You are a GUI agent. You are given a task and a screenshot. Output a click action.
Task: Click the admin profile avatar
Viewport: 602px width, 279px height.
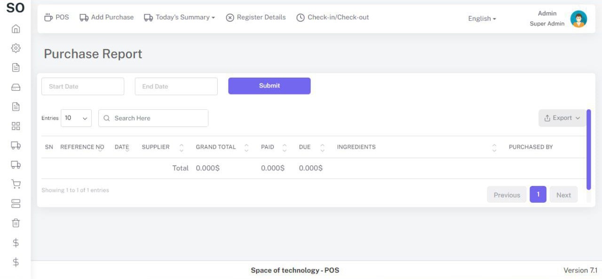pyautogui.click(x=578, y=19)
